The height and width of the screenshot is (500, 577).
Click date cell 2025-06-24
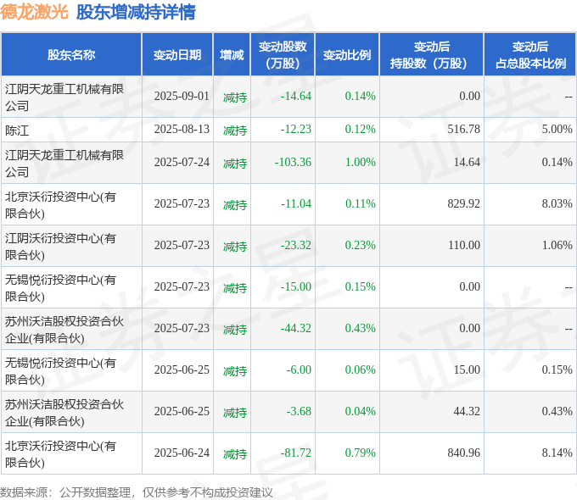click(182, 453)
